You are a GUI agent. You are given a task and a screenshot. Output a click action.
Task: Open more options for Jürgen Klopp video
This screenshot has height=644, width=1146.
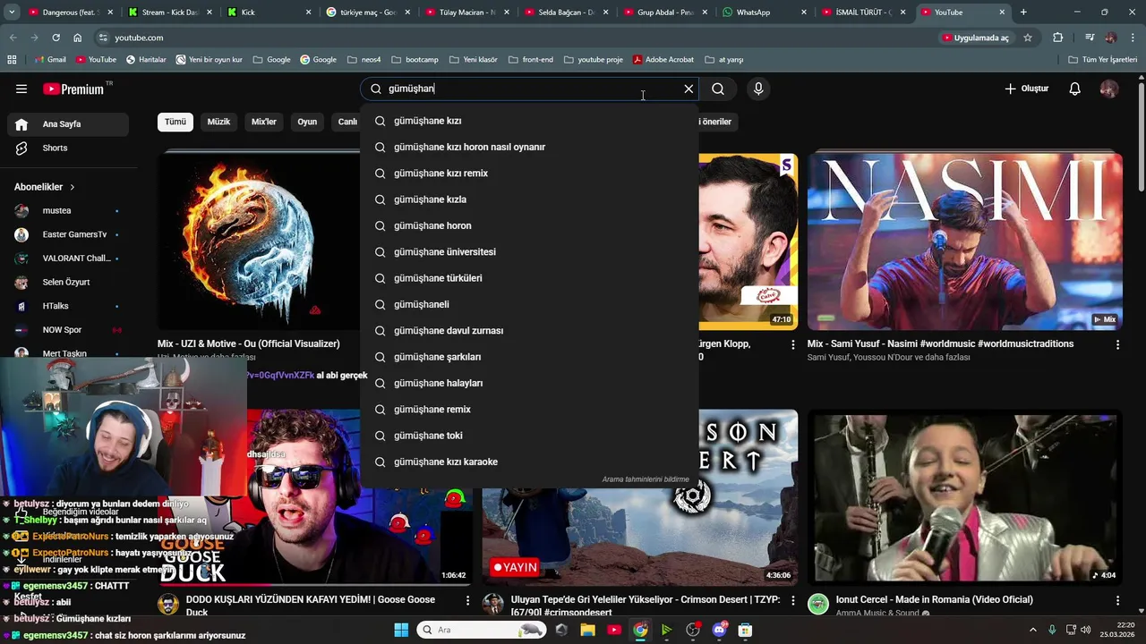click(x=792, y=344)
